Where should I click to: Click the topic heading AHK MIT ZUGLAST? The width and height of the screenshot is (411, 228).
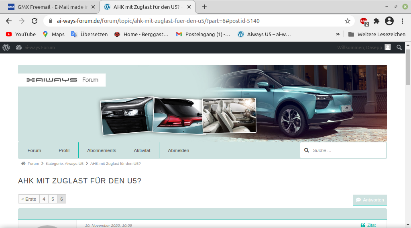pyautogui.click(x=80, y=181)
